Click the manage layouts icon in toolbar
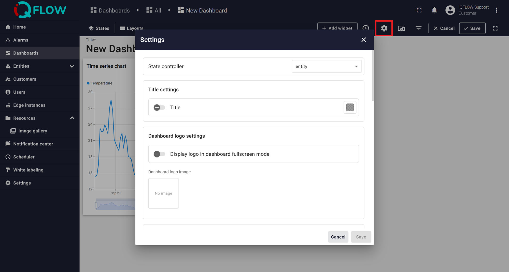Image resolution: width=509 pixels, height=272 pixels. pos(401,28)
